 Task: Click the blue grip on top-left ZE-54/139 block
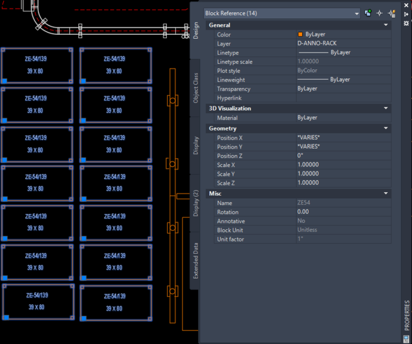[5, 81]
